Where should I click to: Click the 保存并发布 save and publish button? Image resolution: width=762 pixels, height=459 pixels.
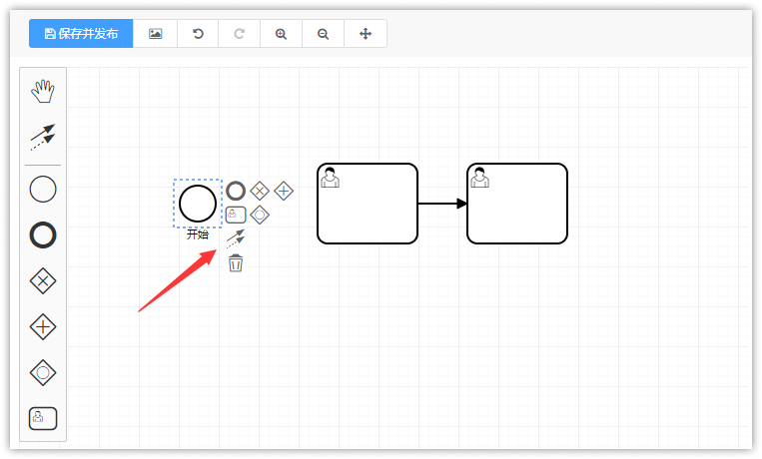tap(81, 34)
